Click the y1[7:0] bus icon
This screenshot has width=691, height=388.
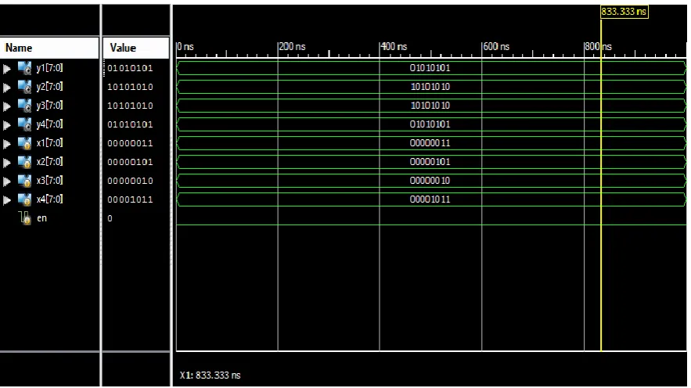tap(25, 68)
